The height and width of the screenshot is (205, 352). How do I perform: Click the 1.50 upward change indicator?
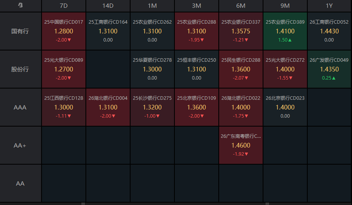tap(285, 40)
